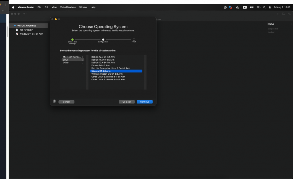Open the Help menu

93,7
